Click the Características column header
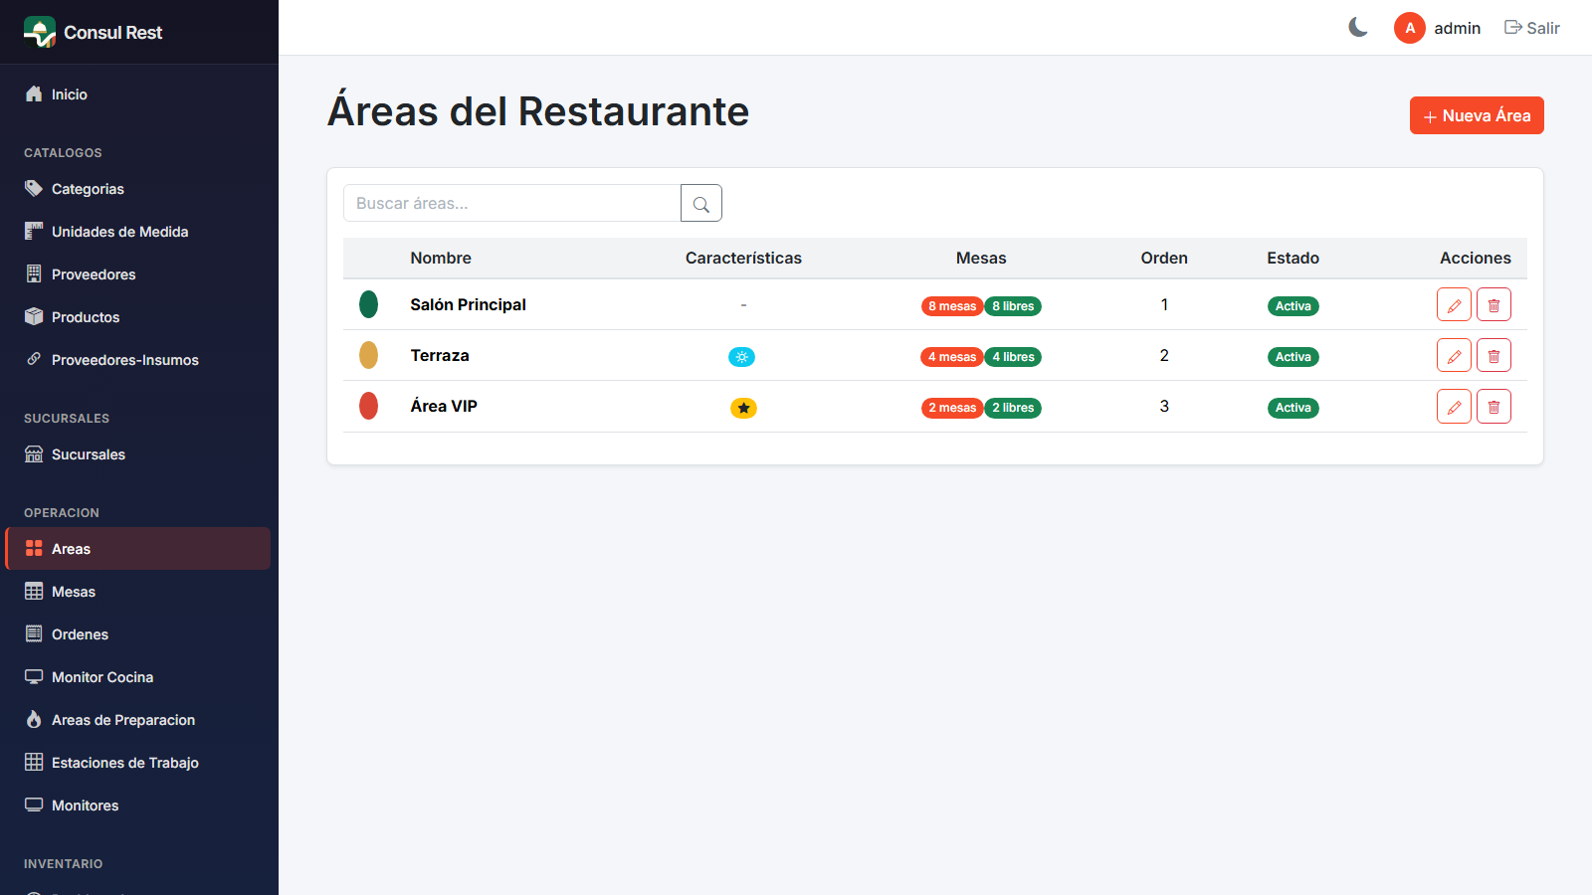 point(743,258)
